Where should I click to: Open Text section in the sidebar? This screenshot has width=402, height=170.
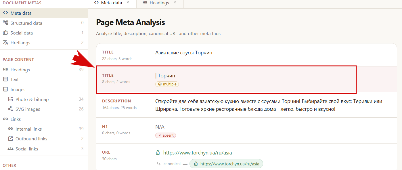[x=44, y=79]
